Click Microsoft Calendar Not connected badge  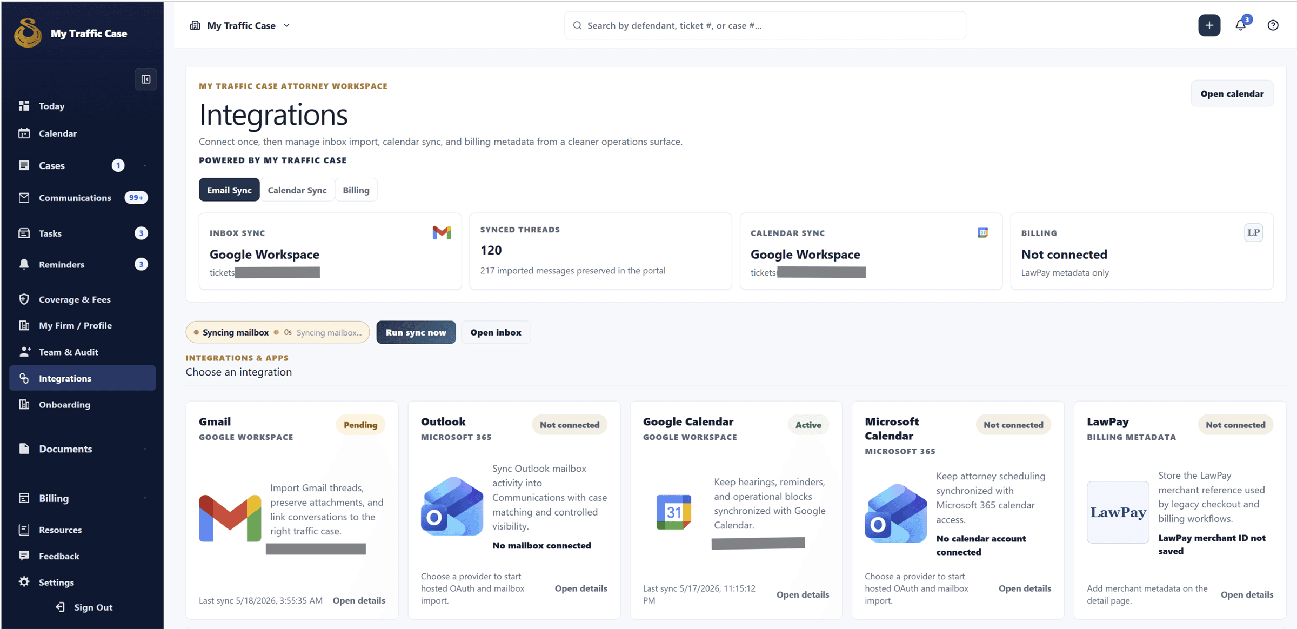1013,425
